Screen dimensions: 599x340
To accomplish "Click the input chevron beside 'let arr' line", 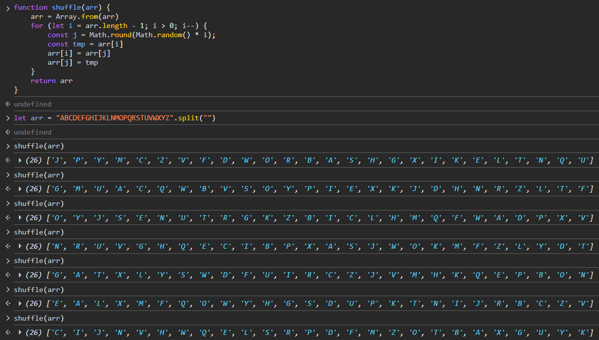I will tap(8, 118).
